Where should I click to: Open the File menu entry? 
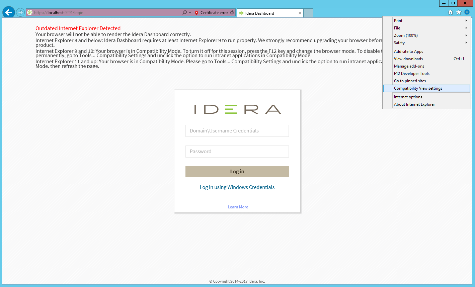point(426,28)
